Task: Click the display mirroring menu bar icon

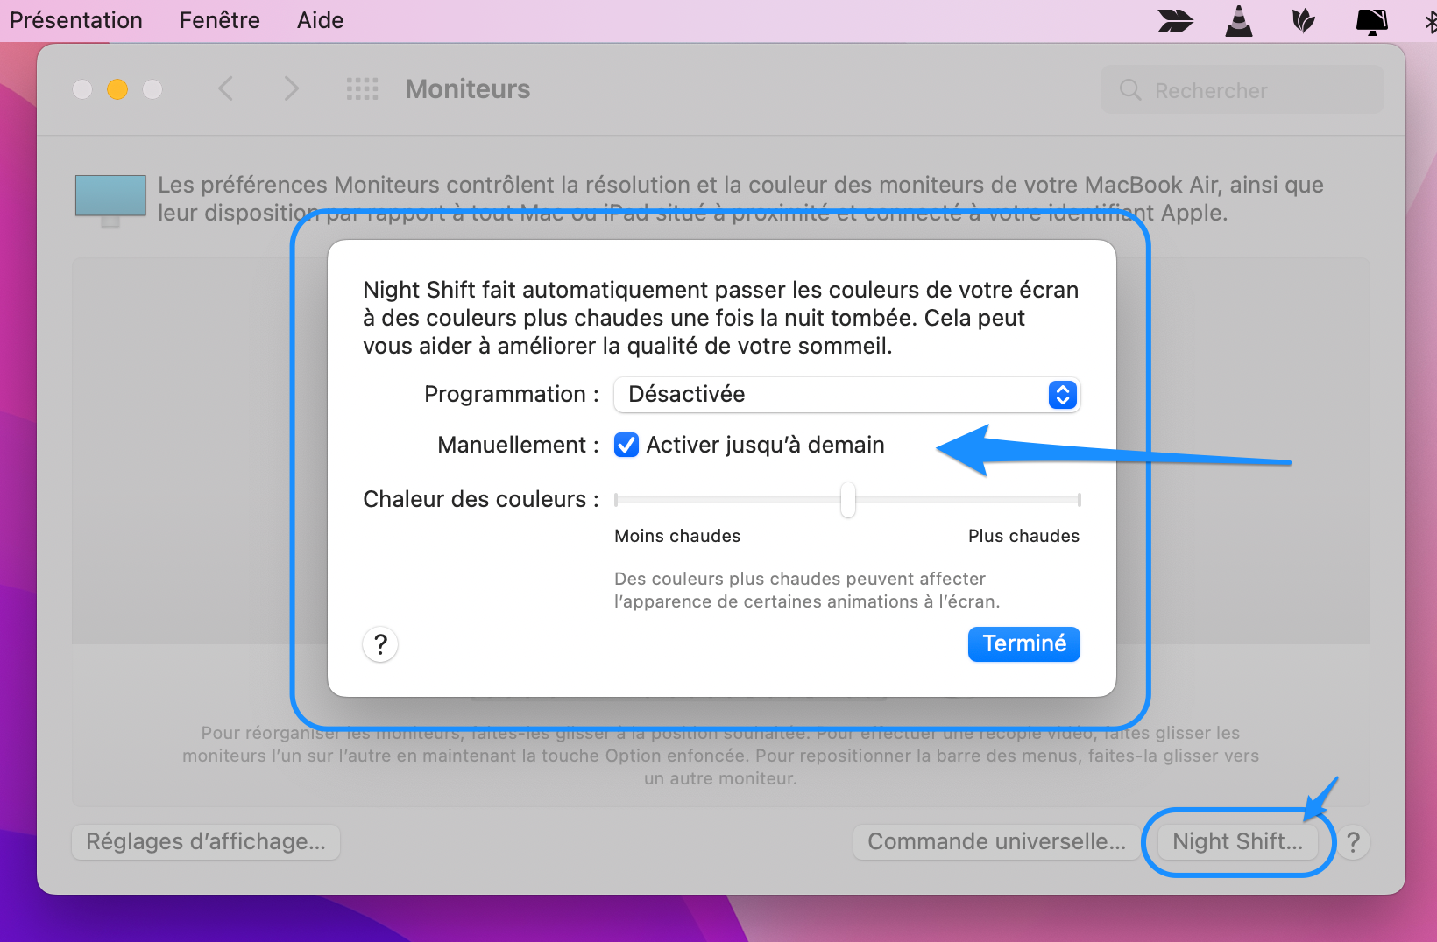Action: click(1371, 21)
